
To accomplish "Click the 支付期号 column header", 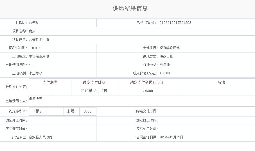I will (x=50, y=83).
